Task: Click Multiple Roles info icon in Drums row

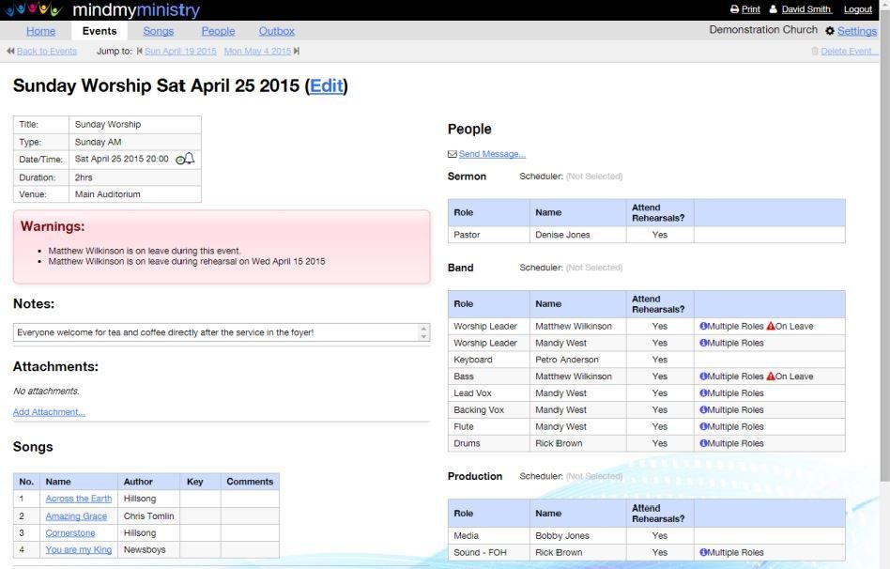Action: pos(702,443)
